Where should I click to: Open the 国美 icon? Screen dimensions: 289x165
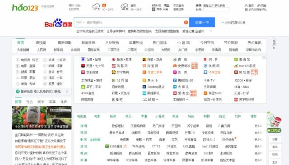pos(175,72)
